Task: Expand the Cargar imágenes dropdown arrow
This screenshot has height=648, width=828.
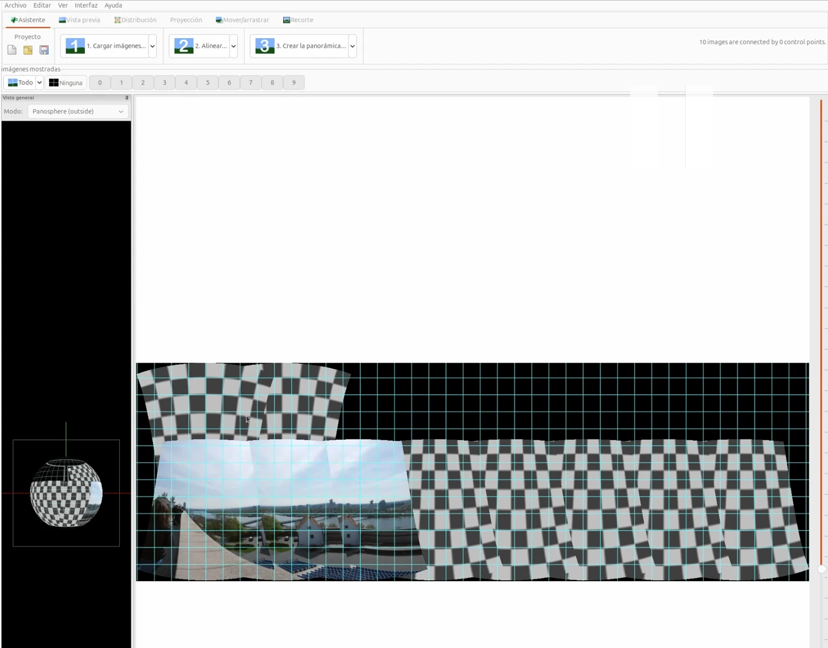Action: point(152,46)
